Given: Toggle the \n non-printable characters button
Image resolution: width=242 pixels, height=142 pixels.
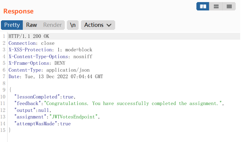Looking at the screenshot, I should pos(73,25).
